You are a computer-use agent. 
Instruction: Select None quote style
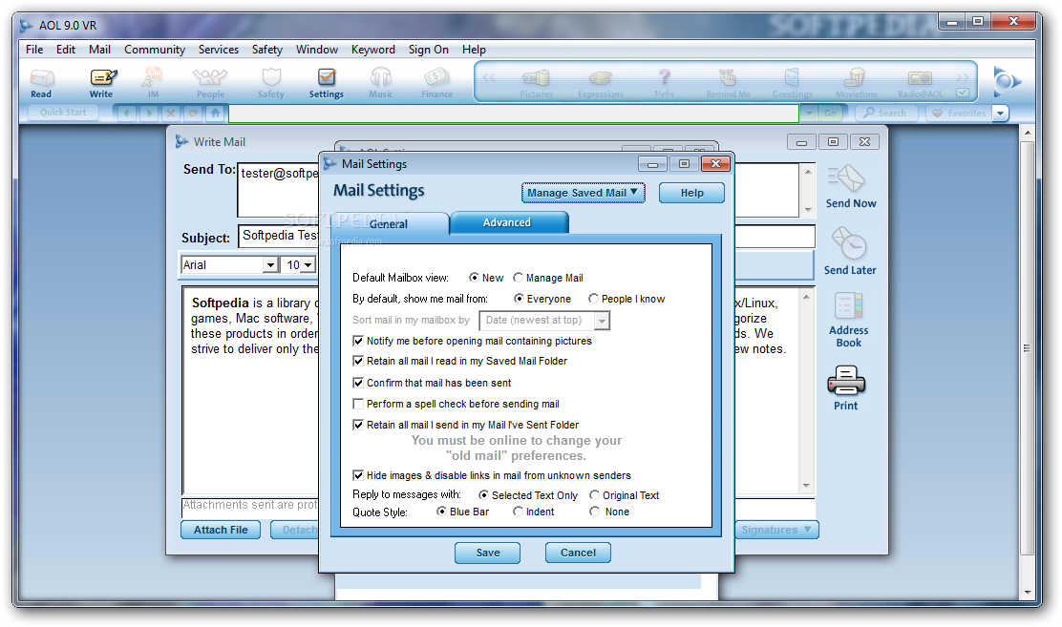coord(595,512)
